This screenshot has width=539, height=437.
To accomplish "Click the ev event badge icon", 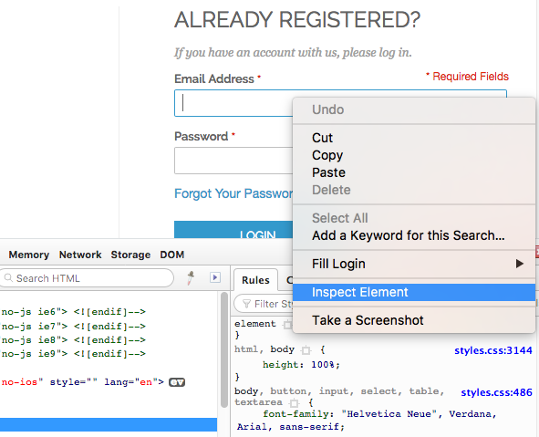I will click(x=177, y=382).
